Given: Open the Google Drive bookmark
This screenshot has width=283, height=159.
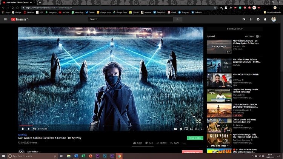Looking at the screenshot, I should (120, 12).
